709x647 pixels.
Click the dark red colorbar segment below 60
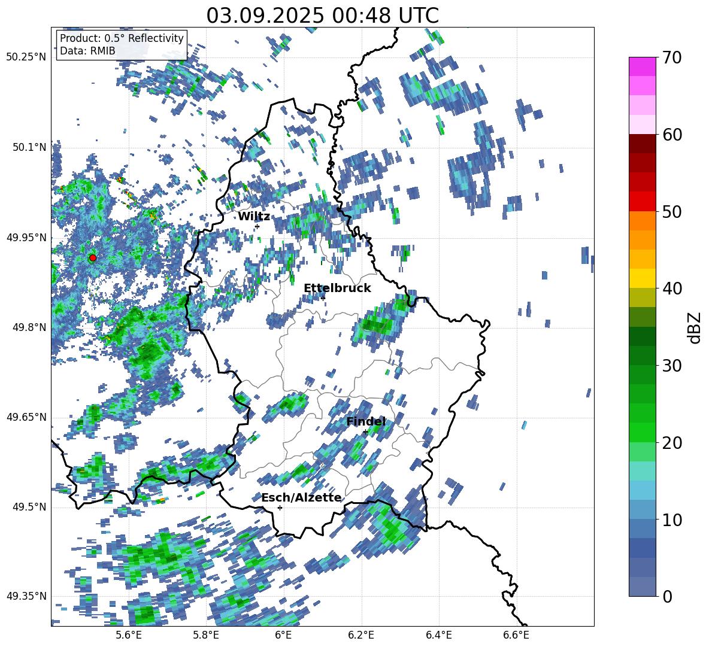642,144
